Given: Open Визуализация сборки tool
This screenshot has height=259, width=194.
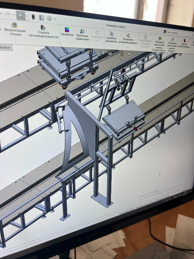Looking at the screenshot, I should 15,29.
